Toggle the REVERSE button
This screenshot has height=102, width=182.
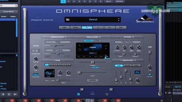click(x=92, y=80)
